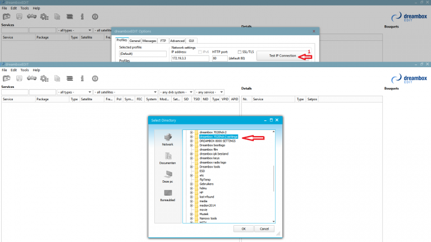Switch to the FTP tab in Options

coord(163,41)
